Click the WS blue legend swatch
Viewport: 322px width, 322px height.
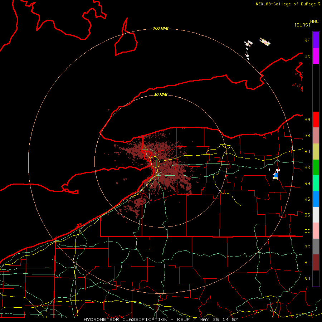click(x=316, y=199)
